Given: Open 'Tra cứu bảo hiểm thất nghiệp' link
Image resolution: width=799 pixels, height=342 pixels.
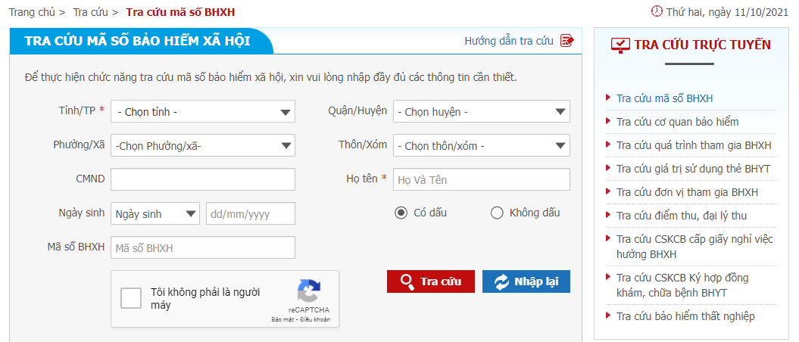Looking at the screenshot, I should (685, 316).
